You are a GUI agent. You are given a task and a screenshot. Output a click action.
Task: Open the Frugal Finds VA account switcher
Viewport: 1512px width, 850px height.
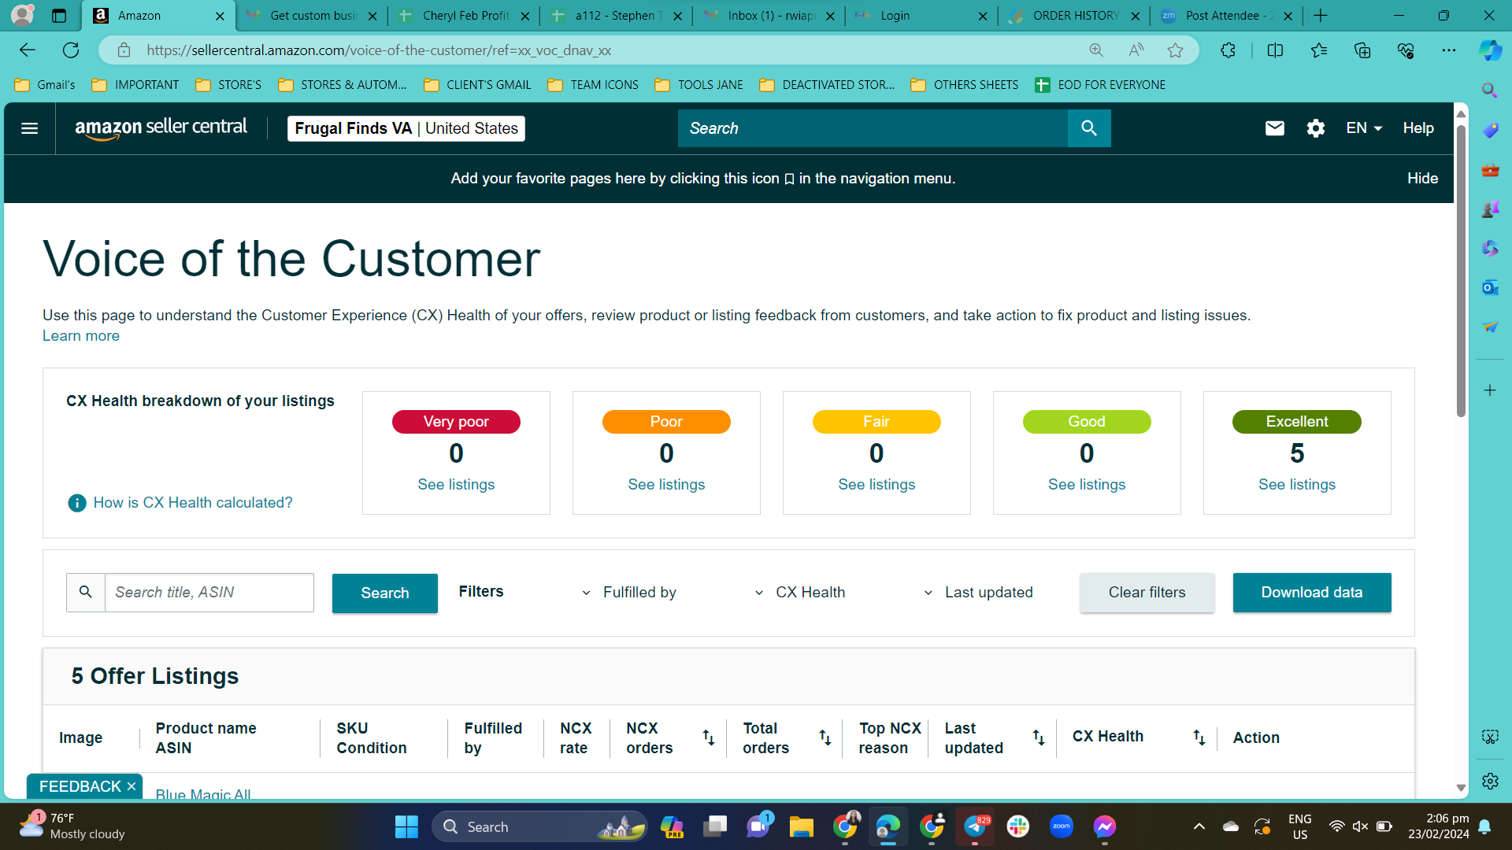click(406, 128)
